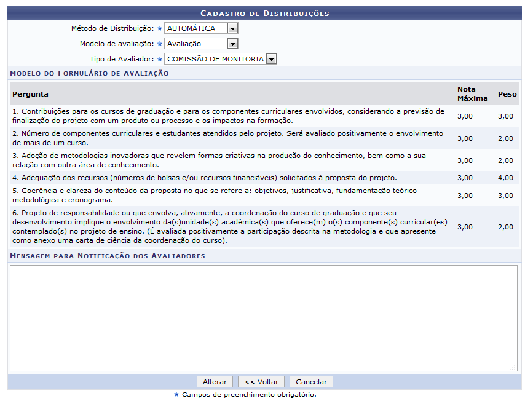525x404 pixels.
Task: Click the Peso column header
Action: tap(507, 95)
